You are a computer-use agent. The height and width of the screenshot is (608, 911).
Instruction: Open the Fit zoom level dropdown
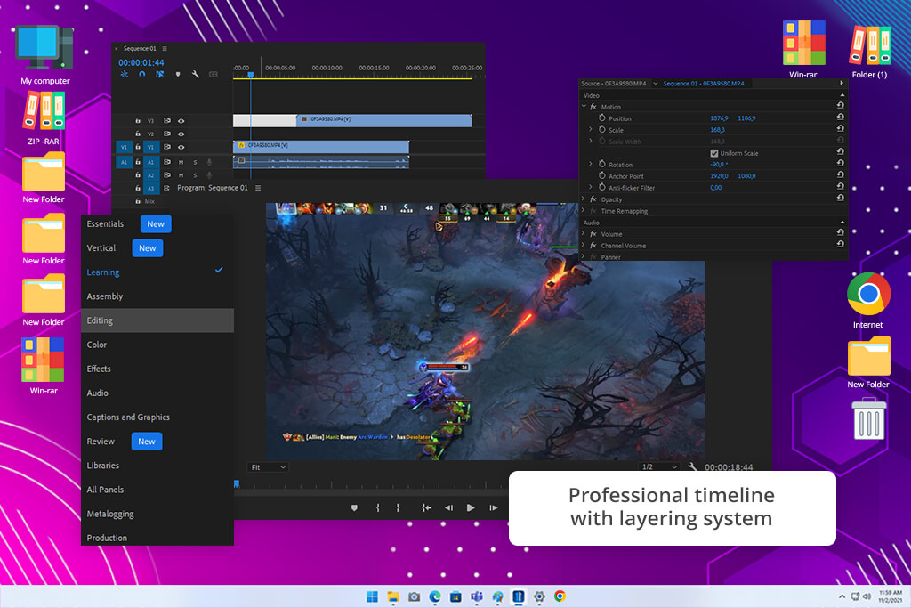[268, 467]
